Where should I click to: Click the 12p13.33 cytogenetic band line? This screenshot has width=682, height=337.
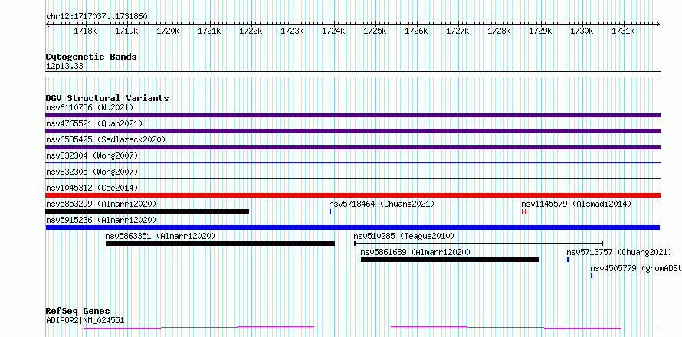(352, 74)
